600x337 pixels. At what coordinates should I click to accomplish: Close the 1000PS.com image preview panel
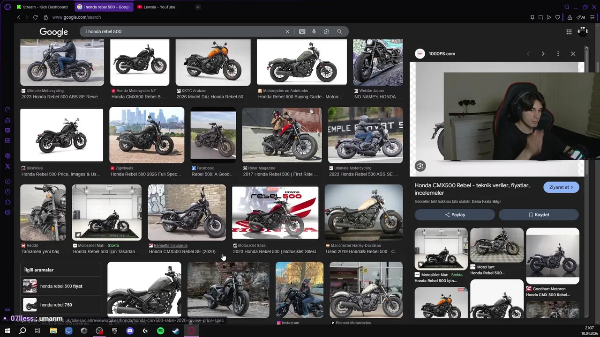pyautogui.click(x=573, y=54)
